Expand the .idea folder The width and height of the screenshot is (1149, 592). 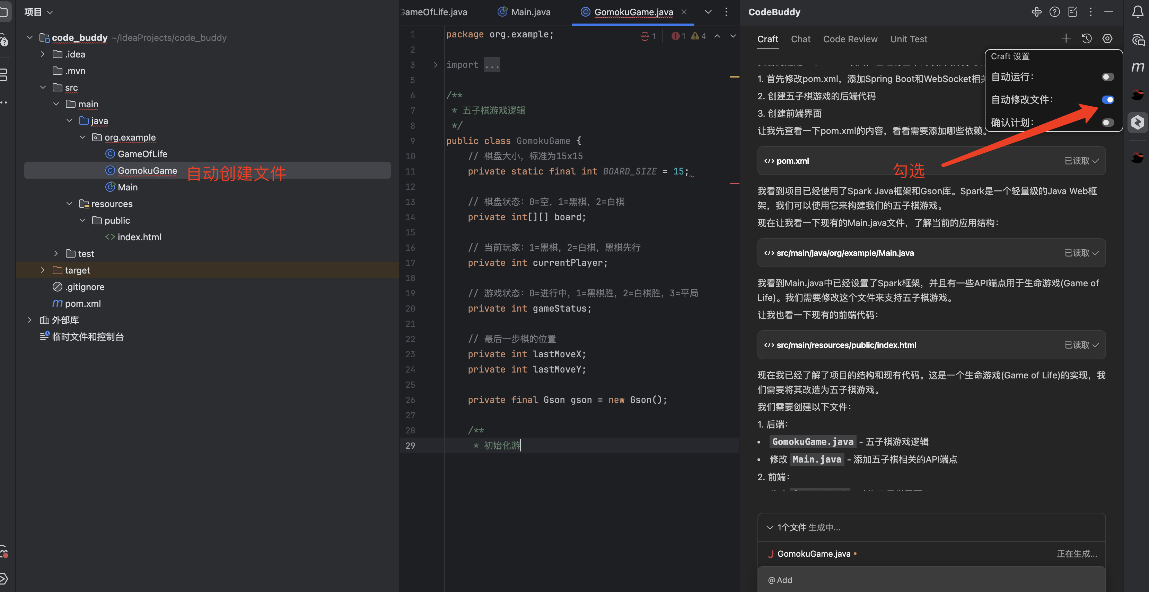click(x=43, y=54)
